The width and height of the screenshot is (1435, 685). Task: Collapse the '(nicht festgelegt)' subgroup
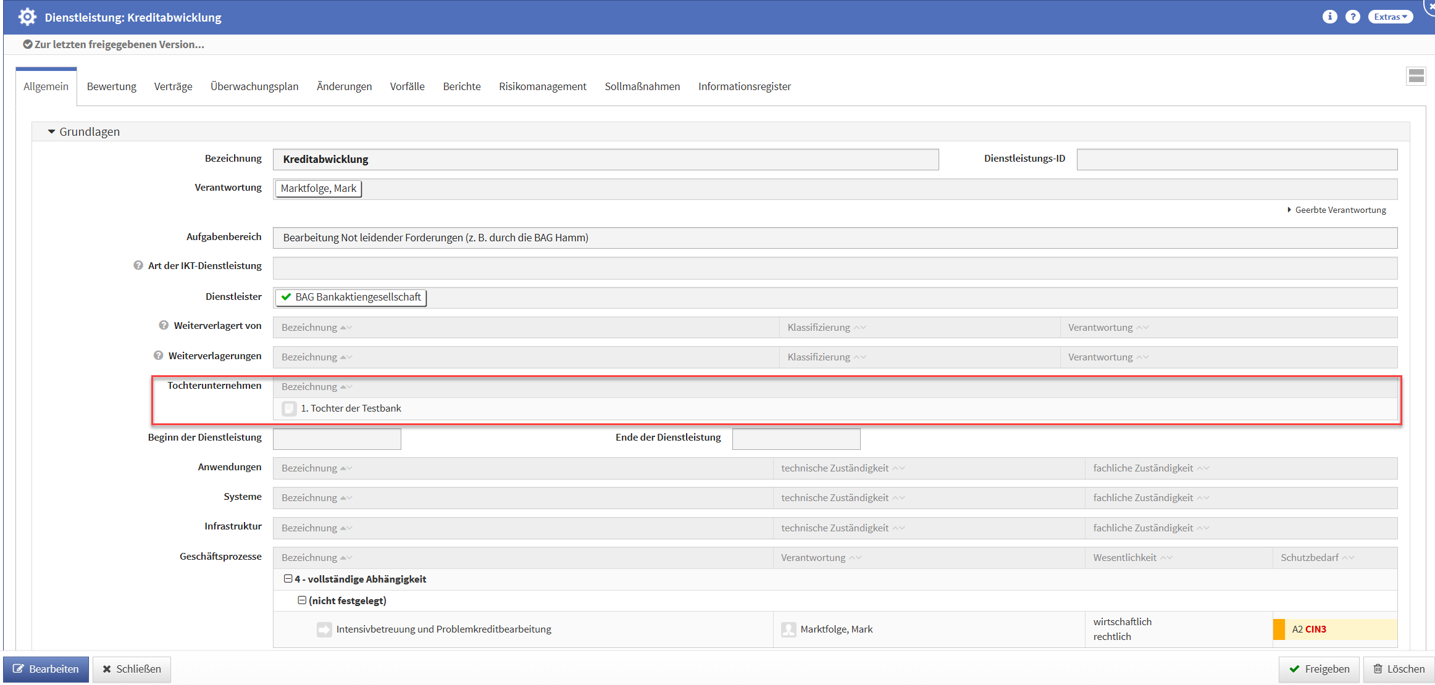click(x=302, y=600)
